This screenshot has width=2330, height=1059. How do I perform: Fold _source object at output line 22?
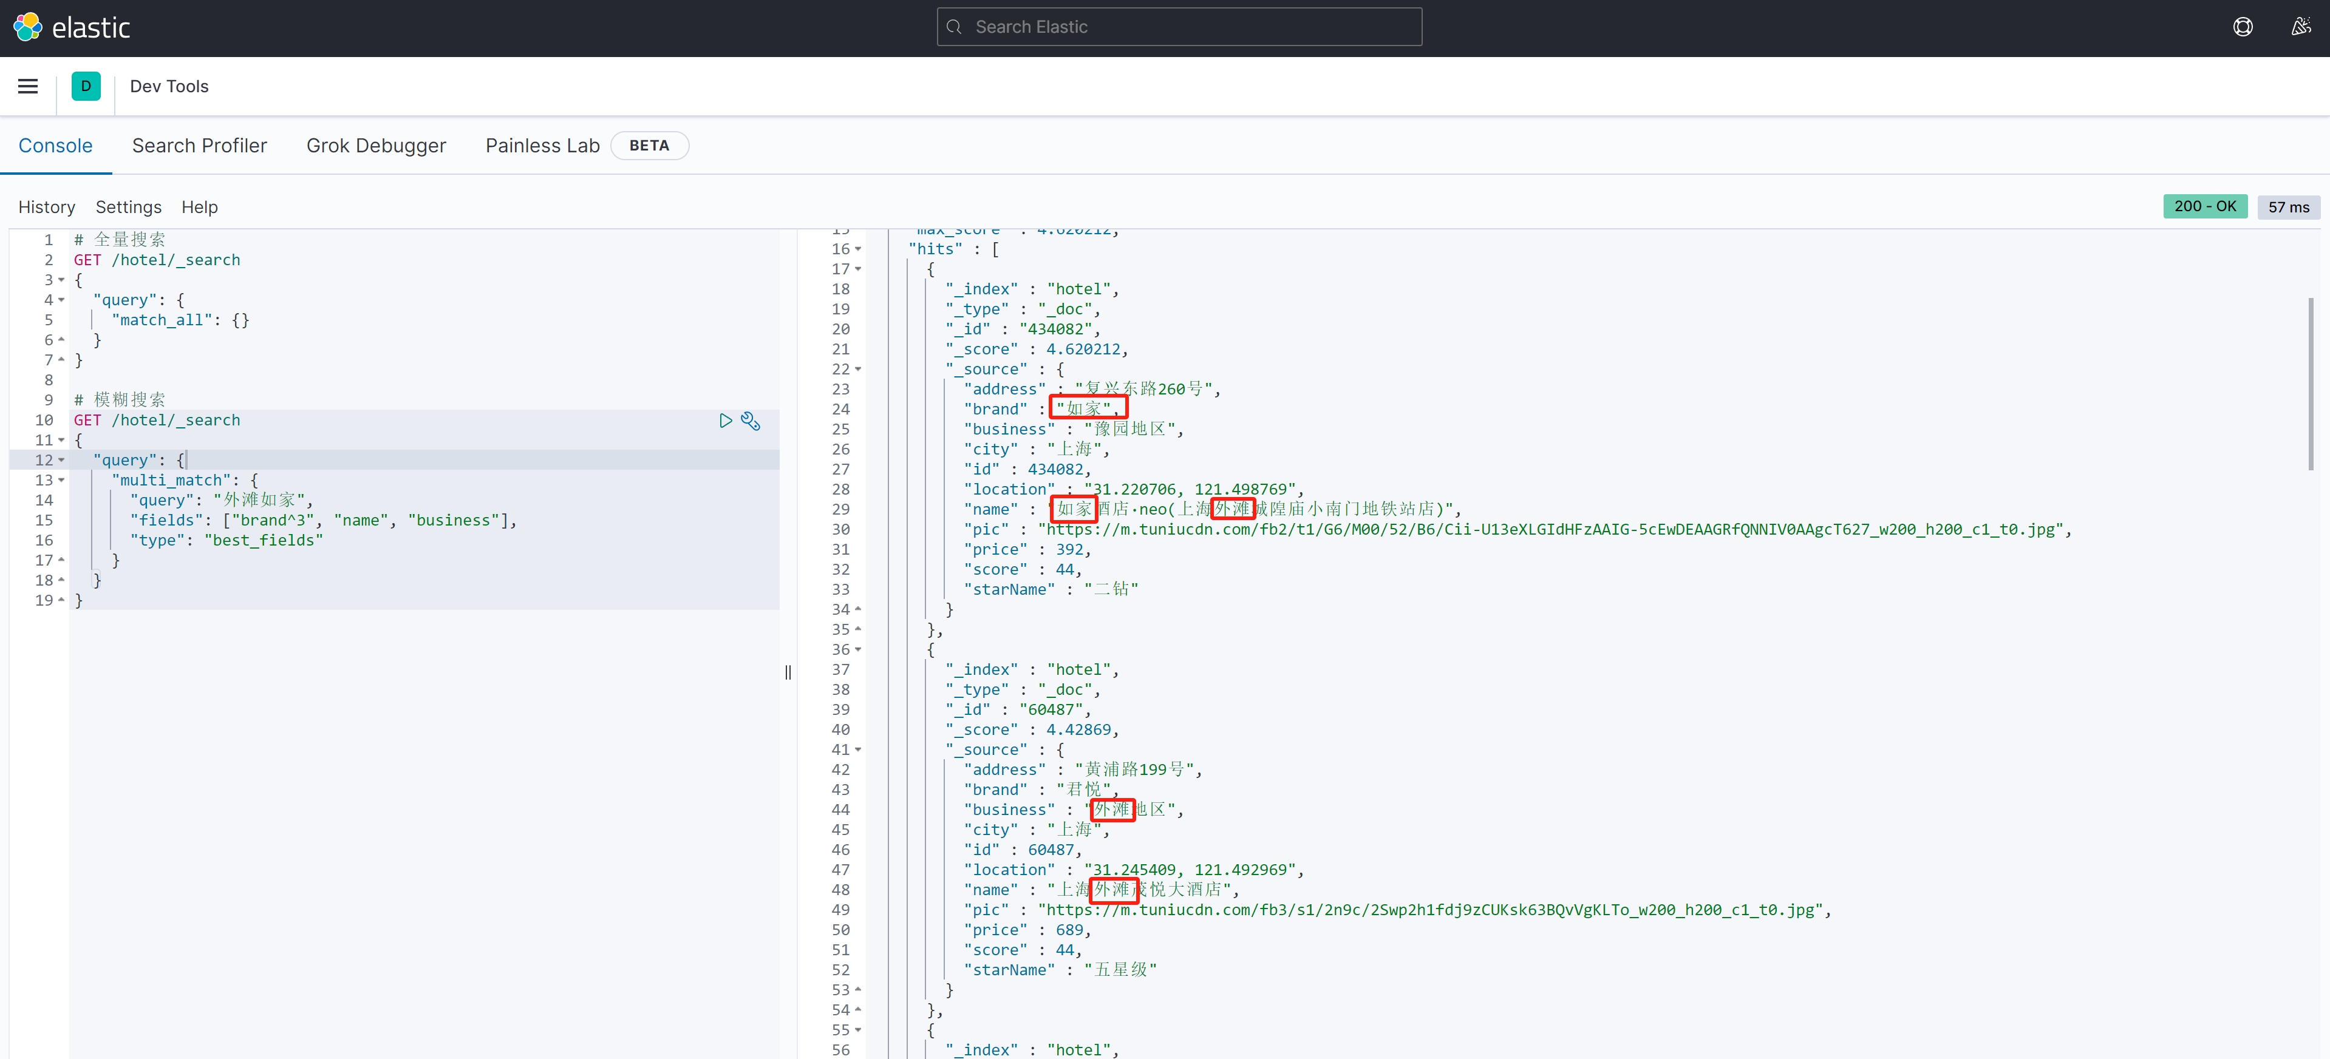859,370
